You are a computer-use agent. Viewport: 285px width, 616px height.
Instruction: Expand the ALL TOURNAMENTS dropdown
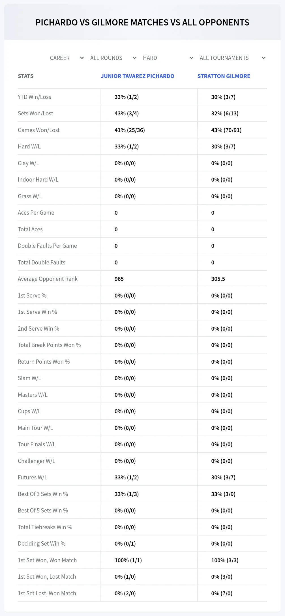point(232,58)
